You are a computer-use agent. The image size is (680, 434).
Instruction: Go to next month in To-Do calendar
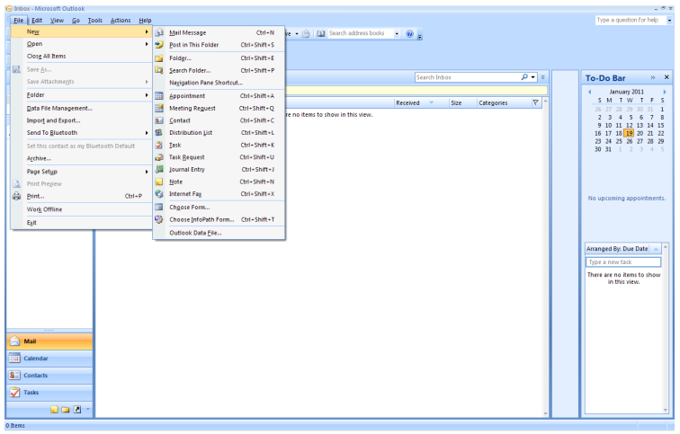click(x=664, y=92)
